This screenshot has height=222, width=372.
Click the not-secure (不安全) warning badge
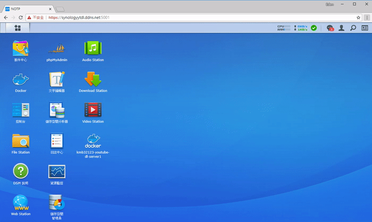pyautogui.click(x=36, y=18)
